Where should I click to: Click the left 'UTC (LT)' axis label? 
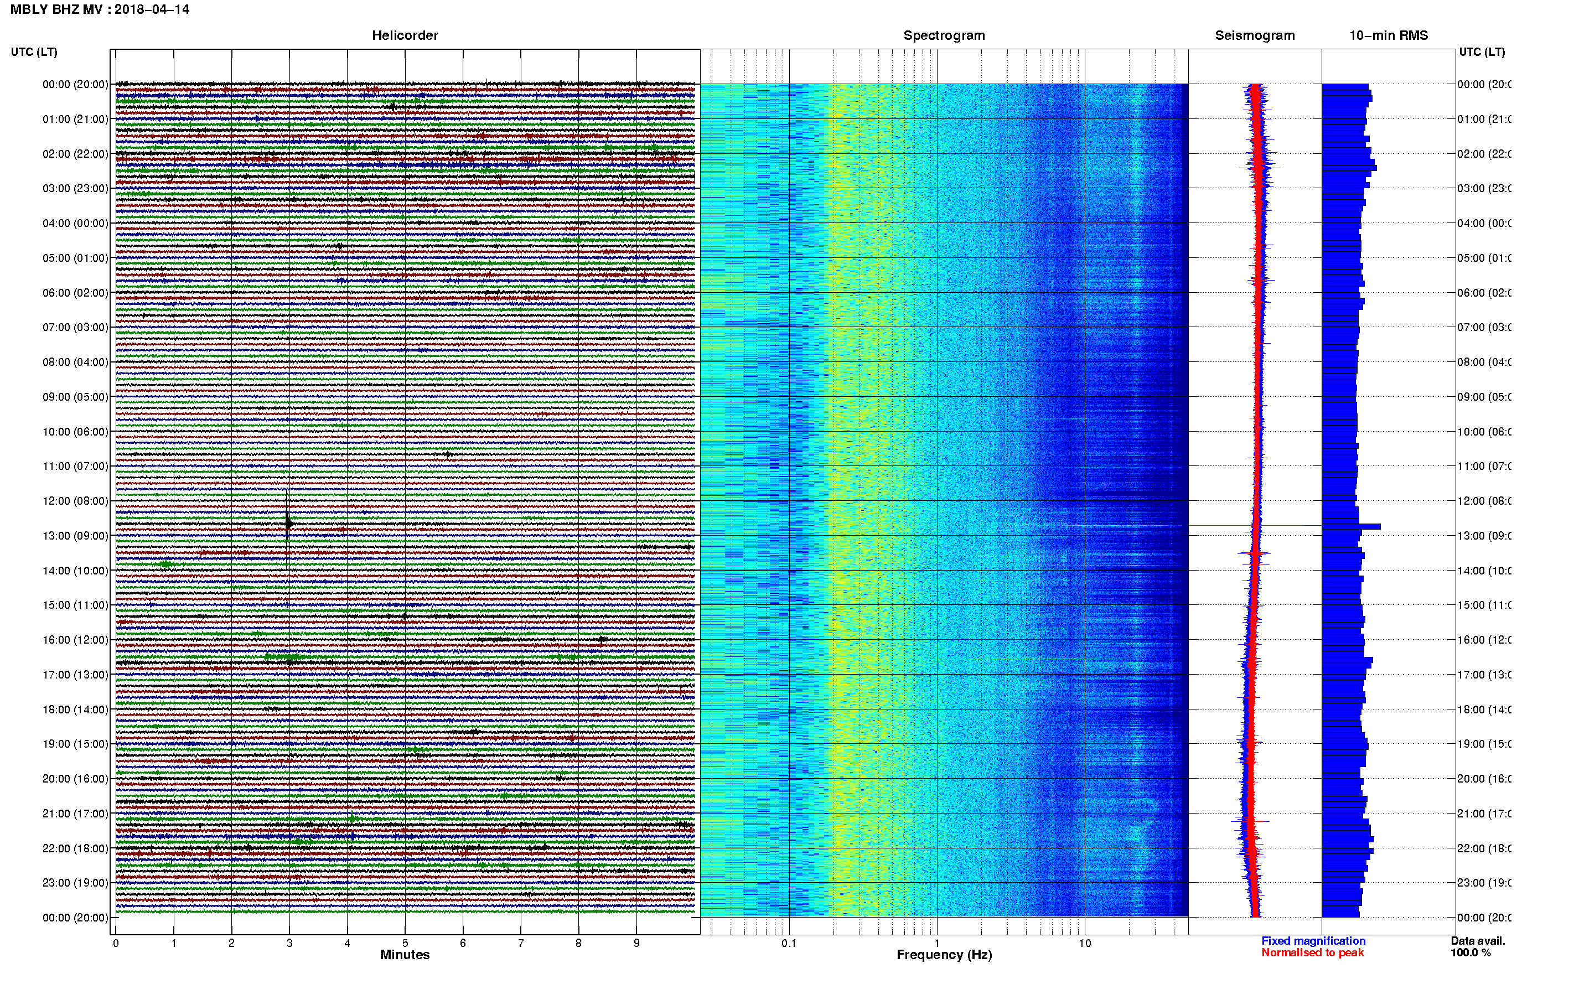click(34, 52)
